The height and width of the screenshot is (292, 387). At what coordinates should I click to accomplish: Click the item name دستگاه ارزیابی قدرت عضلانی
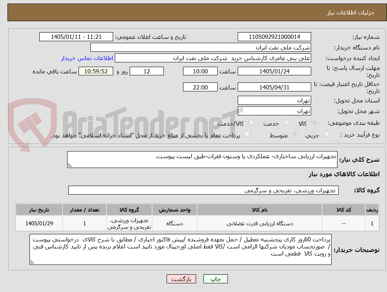point(260,223)
